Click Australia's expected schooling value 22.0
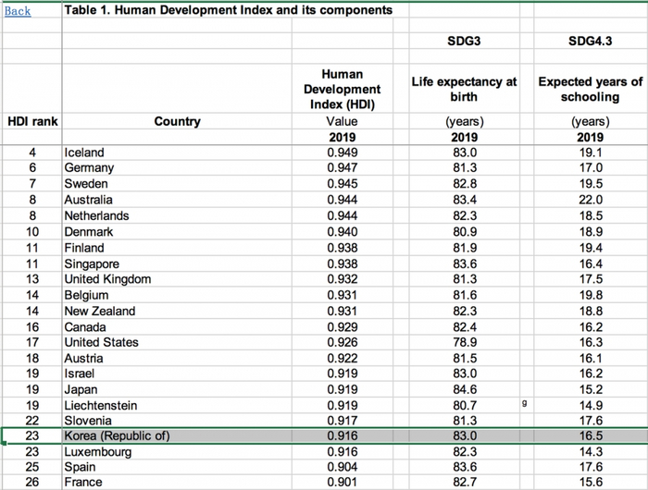Screen dimensions: 648x490 coord(590,200)
